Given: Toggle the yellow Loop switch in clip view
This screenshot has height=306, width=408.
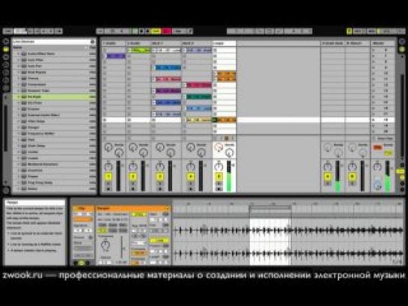Looking at the screenshot, I should [x=159, y=240].
